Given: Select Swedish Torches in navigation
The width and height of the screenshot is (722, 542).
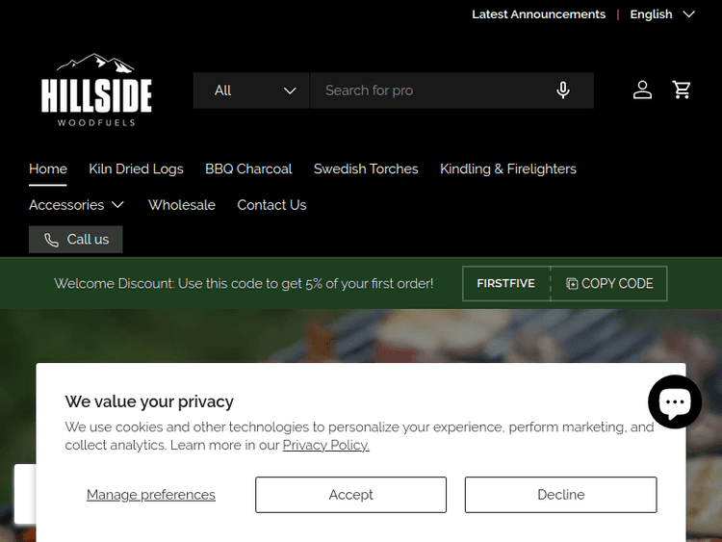Looking at the screenshot, I should [366, 168].
